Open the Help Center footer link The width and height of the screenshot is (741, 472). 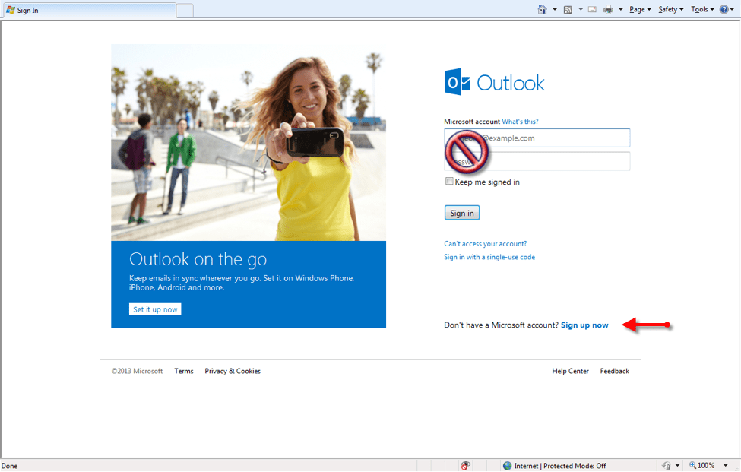point(571,372)
